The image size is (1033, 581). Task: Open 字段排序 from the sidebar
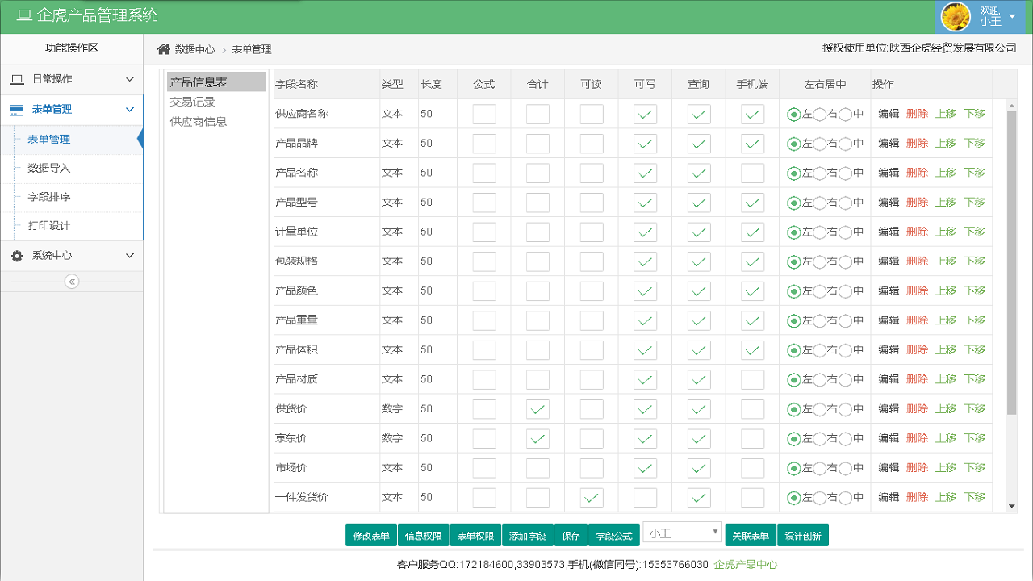point(48,198)
